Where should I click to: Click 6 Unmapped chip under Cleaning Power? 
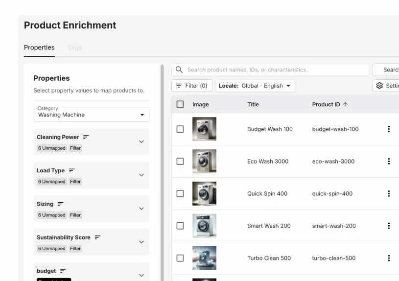(x=52, y=148)
